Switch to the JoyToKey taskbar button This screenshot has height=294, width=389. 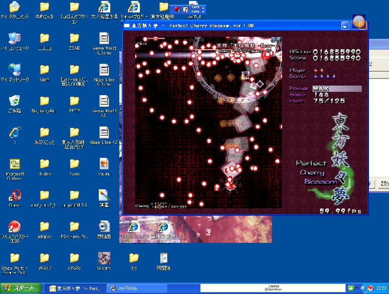coord(137,288)
